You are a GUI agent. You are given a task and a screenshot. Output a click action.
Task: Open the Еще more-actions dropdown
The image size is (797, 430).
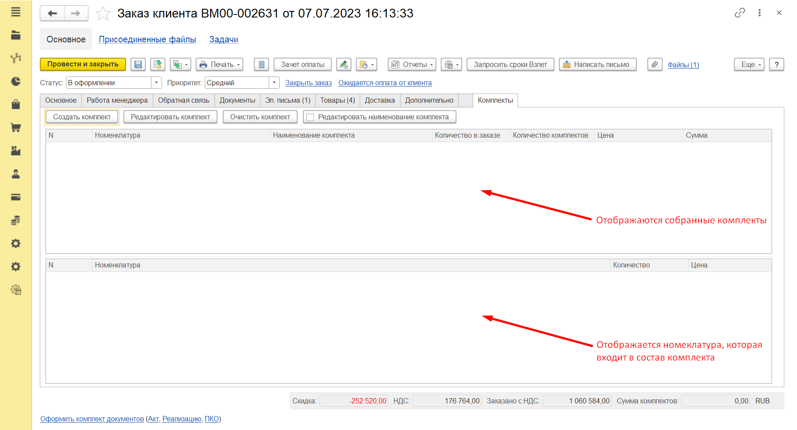point(749,65)
